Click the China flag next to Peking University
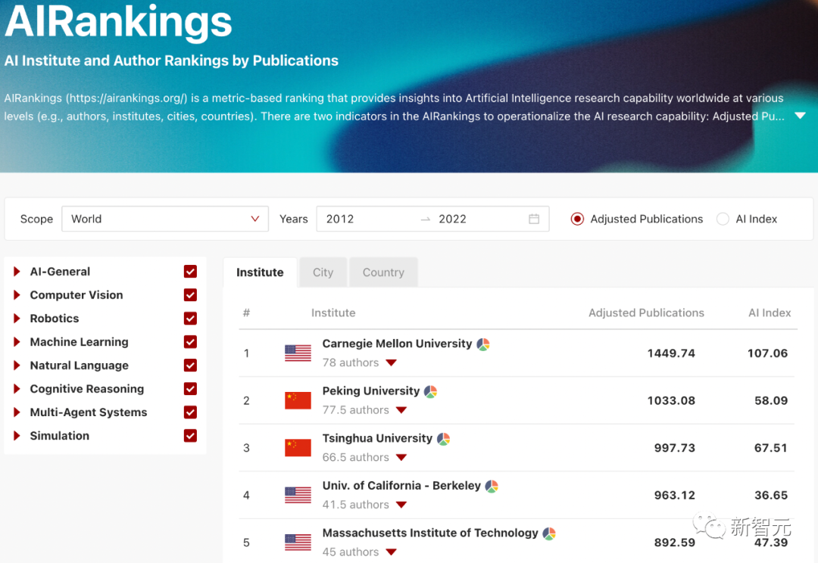Image resolution: width=818 pixels, height=563 pixels. (x=298, y=400)
